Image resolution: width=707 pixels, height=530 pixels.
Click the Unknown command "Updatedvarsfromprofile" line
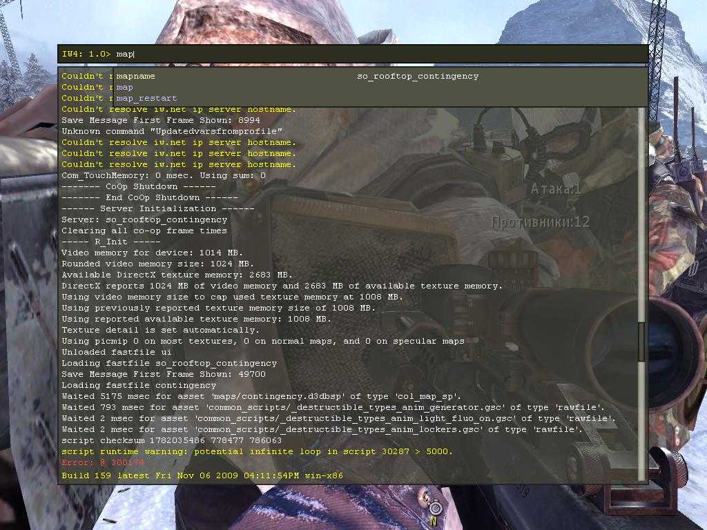point(172,131)
